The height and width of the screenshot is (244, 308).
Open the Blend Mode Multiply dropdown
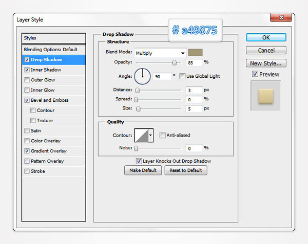tap(160, 53)
